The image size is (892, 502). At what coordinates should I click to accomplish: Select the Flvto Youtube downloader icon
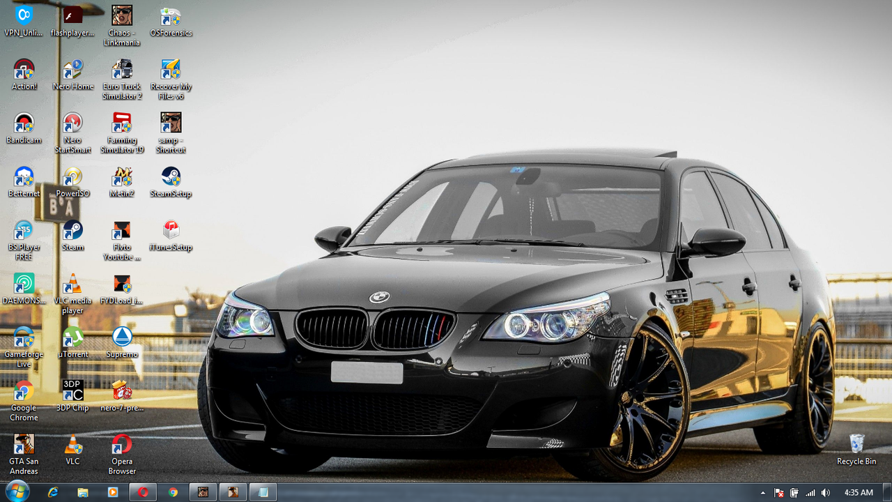pyautogui.click(x=122, y=241)
